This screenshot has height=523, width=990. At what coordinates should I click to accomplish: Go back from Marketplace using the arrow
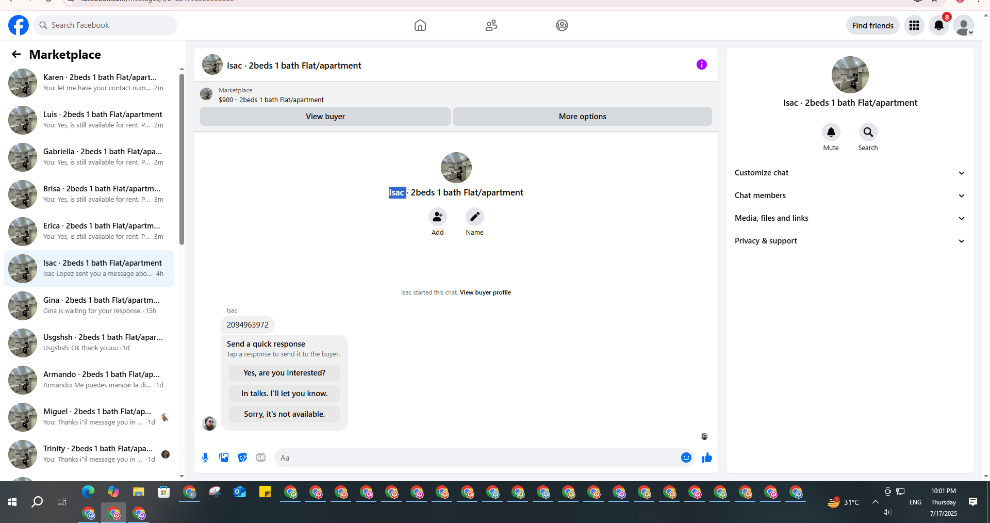pyautogui.click(x=16, y=54)
